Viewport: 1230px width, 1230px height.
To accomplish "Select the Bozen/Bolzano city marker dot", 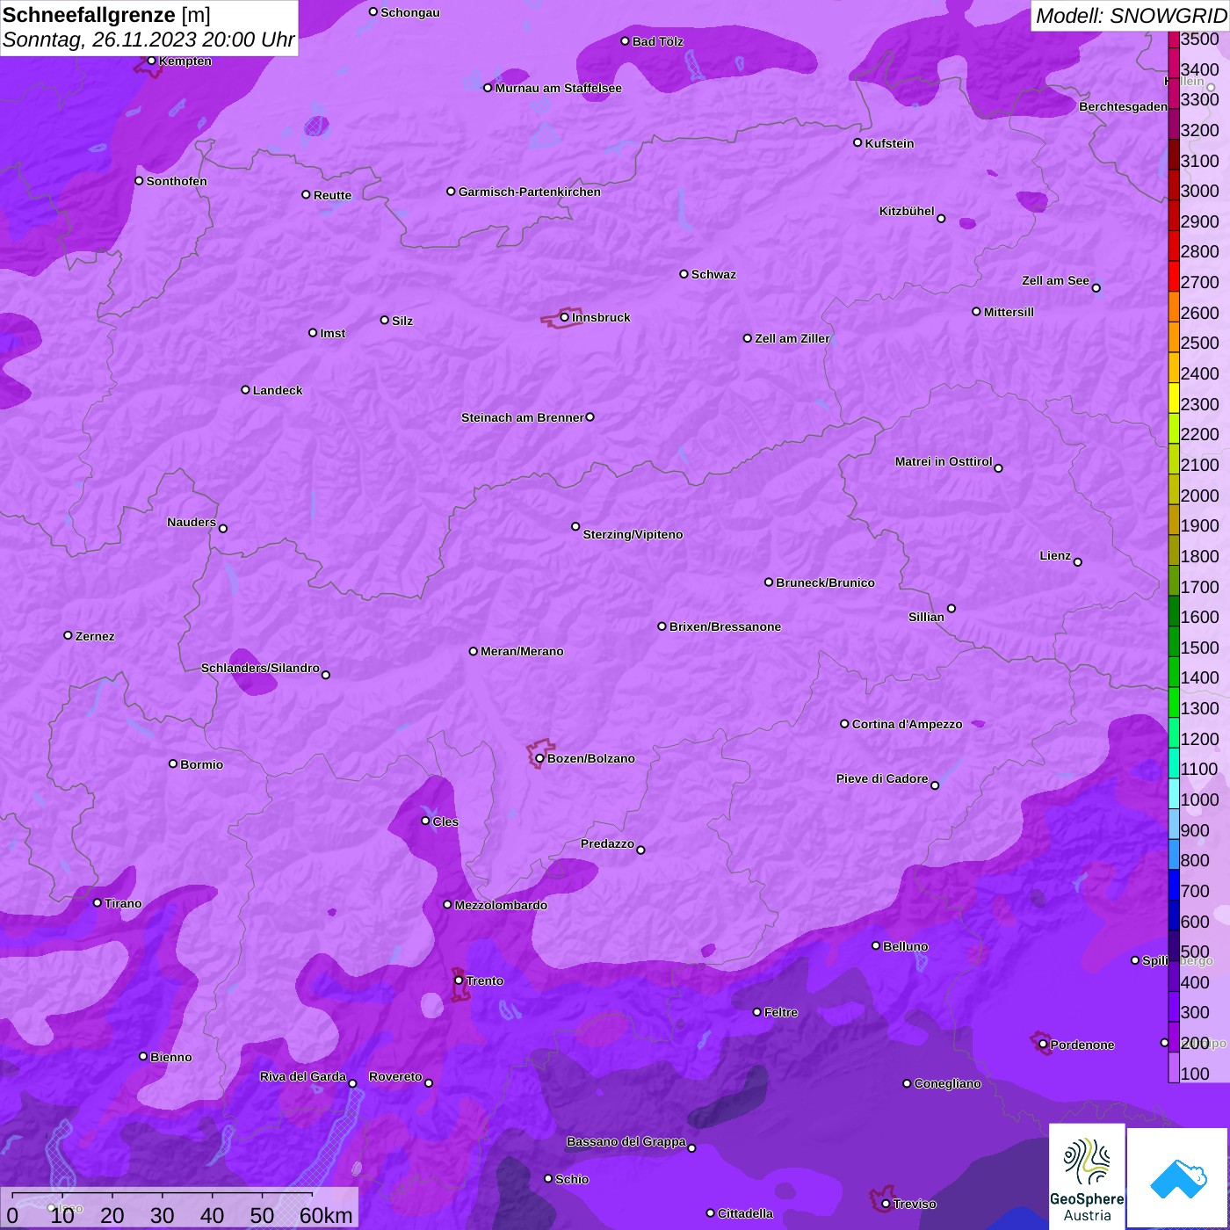I will click(540, 758).
